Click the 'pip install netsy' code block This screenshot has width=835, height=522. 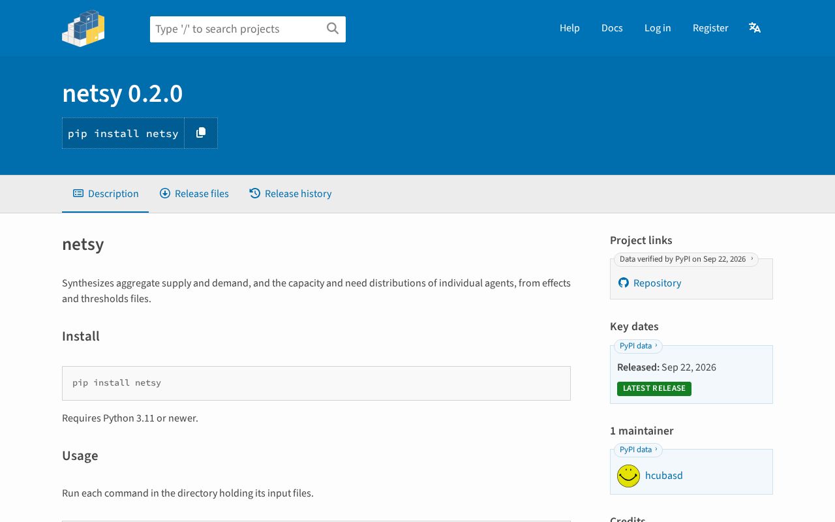click(316, 383)
